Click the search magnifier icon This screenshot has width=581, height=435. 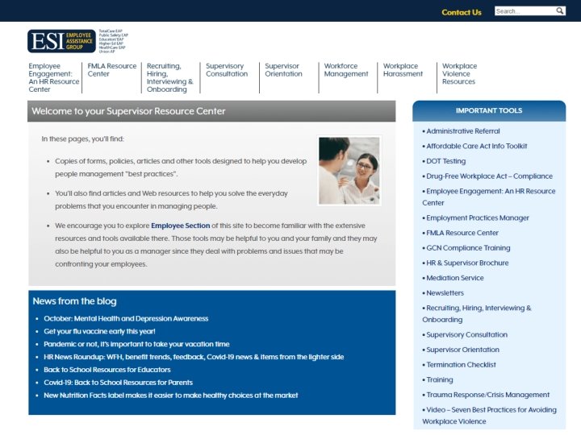pyautogui.click(x=559, y=11)
